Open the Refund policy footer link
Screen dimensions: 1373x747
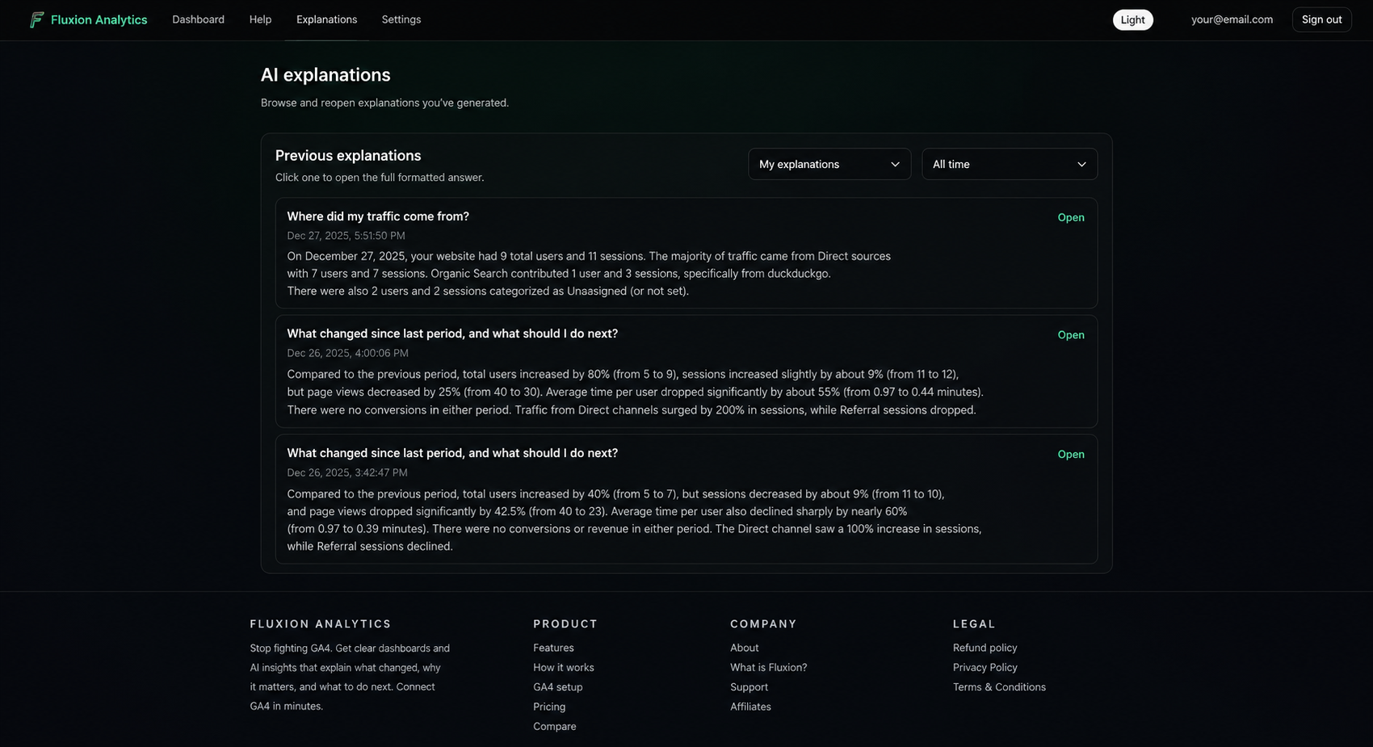click(x=985, y=648)
